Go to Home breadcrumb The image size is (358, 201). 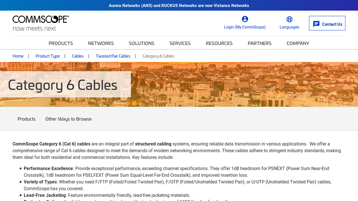[x=18, y=56]
